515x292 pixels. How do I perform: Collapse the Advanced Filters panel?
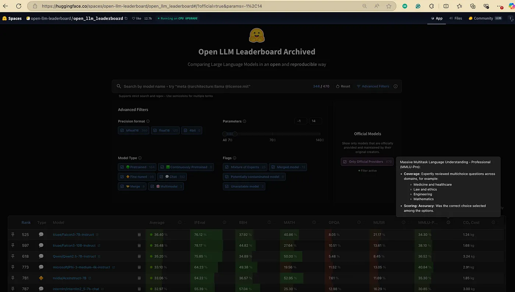coord(373,86)
